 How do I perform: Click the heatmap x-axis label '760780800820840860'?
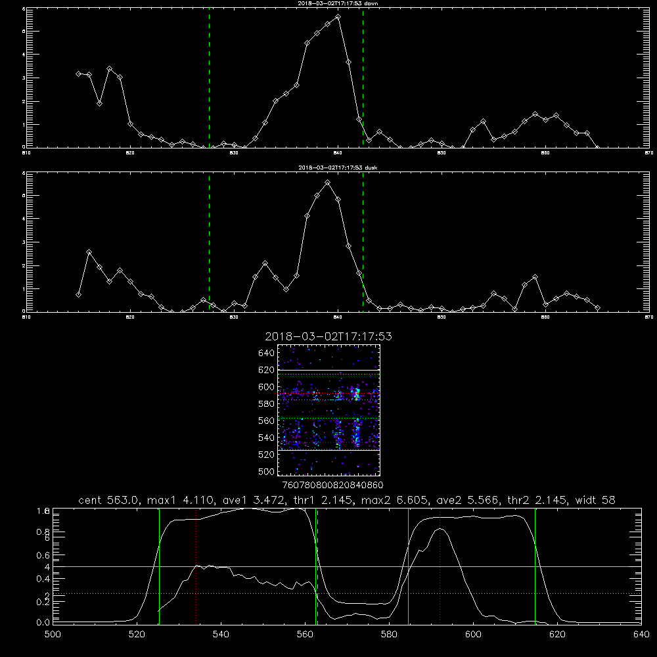[x=332, y=485]
